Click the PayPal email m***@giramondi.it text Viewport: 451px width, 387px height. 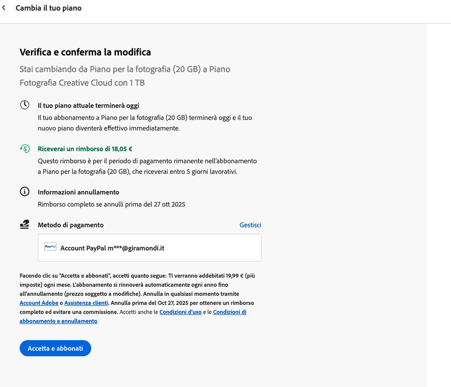(x=136, y=248)
